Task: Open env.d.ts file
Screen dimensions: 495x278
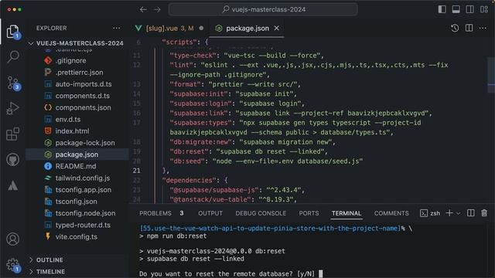Action: [x=77, y=120]
